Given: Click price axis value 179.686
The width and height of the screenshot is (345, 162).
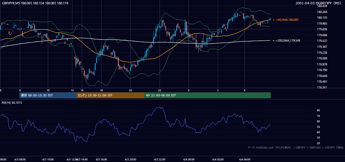Looking at the screenshot, I should tap(322, 35).
